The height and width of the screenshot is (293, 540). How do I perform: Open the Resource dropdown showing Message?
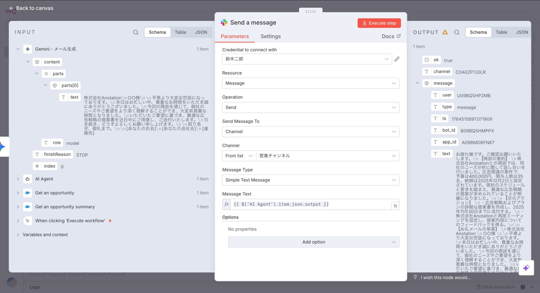click(310, 83)
